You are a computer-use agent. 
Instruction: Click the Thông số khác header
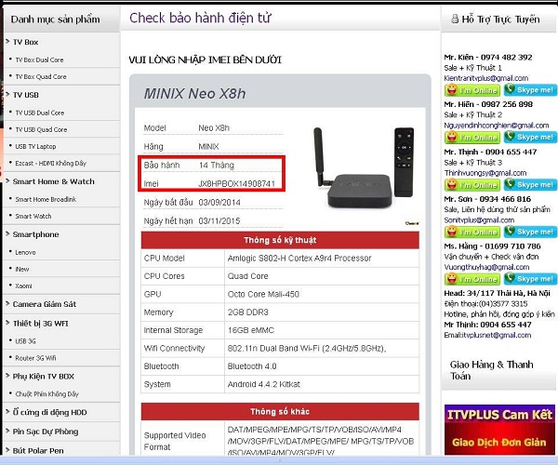click(x=280, y=412)
